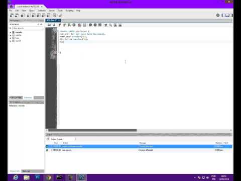
Task: Switch to the Schemas tab
Action: pos(28,98)
